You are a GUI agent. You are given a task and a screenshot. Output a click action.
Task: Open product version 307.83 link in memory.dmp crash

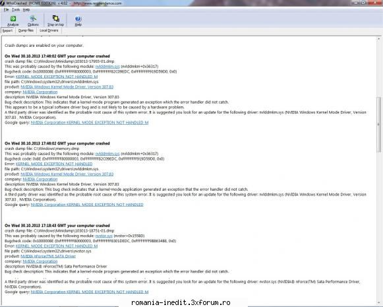point(67,174)
